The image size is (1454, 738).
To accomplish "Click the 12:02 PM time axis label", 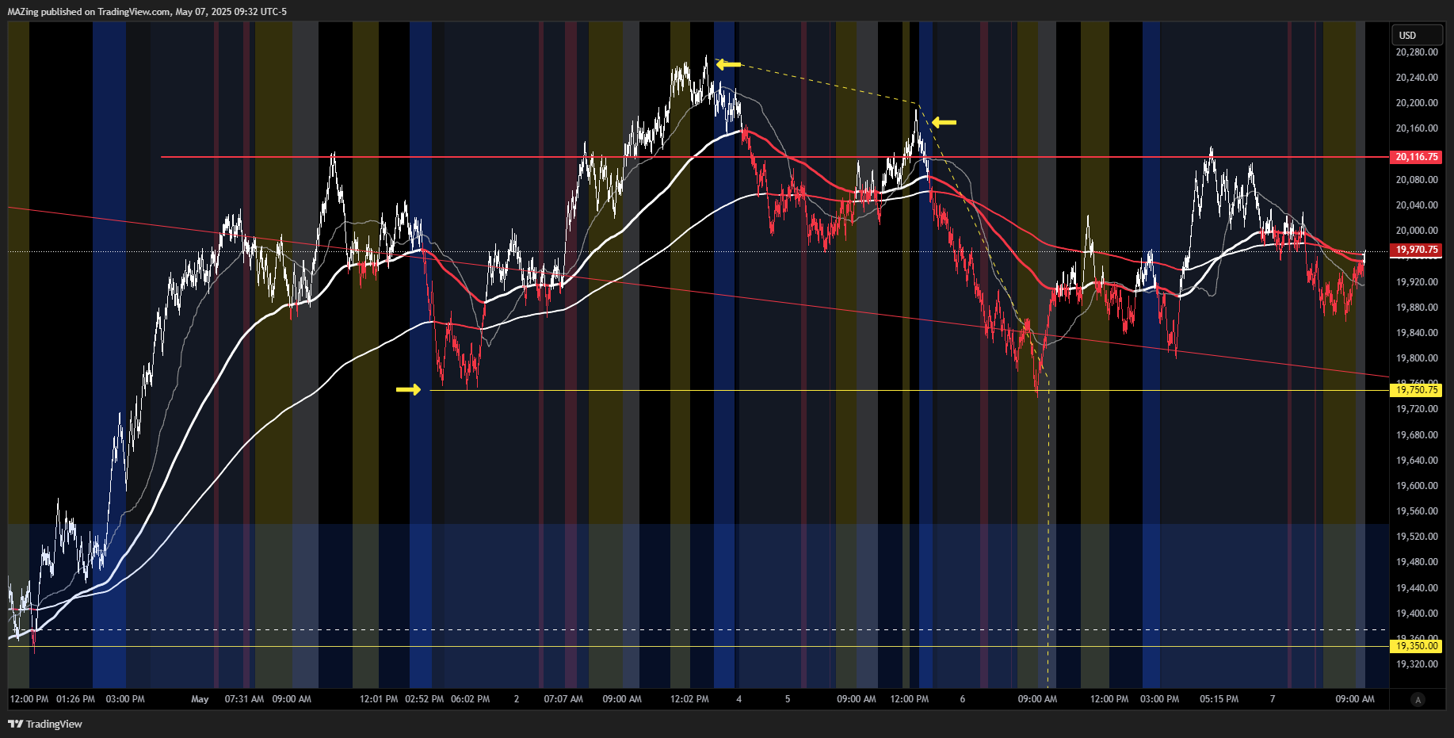I will pos(689,699).
